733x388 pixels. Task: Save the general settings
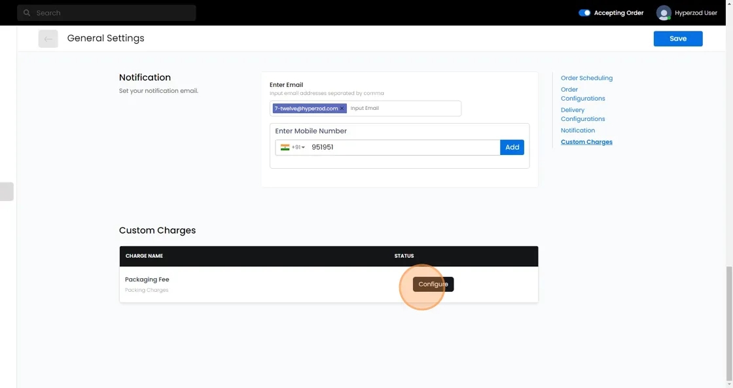(677, 39)
